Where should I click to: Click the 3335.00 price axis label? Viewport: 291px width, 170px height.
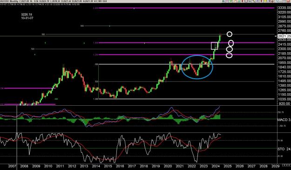pos(284,8)
